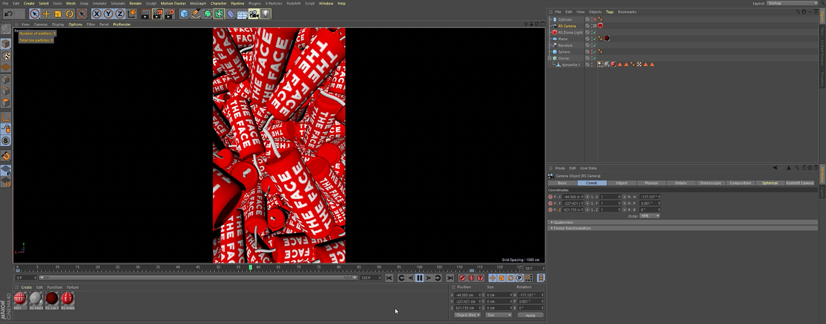Image resolution: width=826 pixels, height=324 pixels.
Task: Click Make Editable icon in left toolbar
Action: 6,29
